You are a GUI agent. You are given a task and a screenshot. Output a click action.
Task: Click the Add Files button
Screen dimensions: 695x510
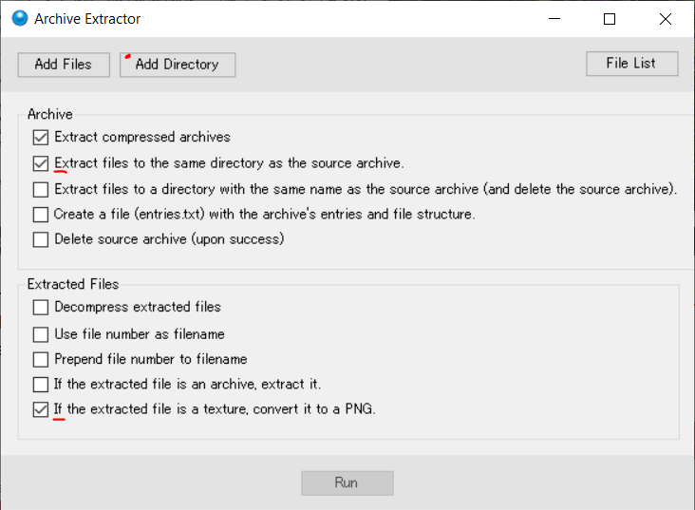(x=64, y=65)
